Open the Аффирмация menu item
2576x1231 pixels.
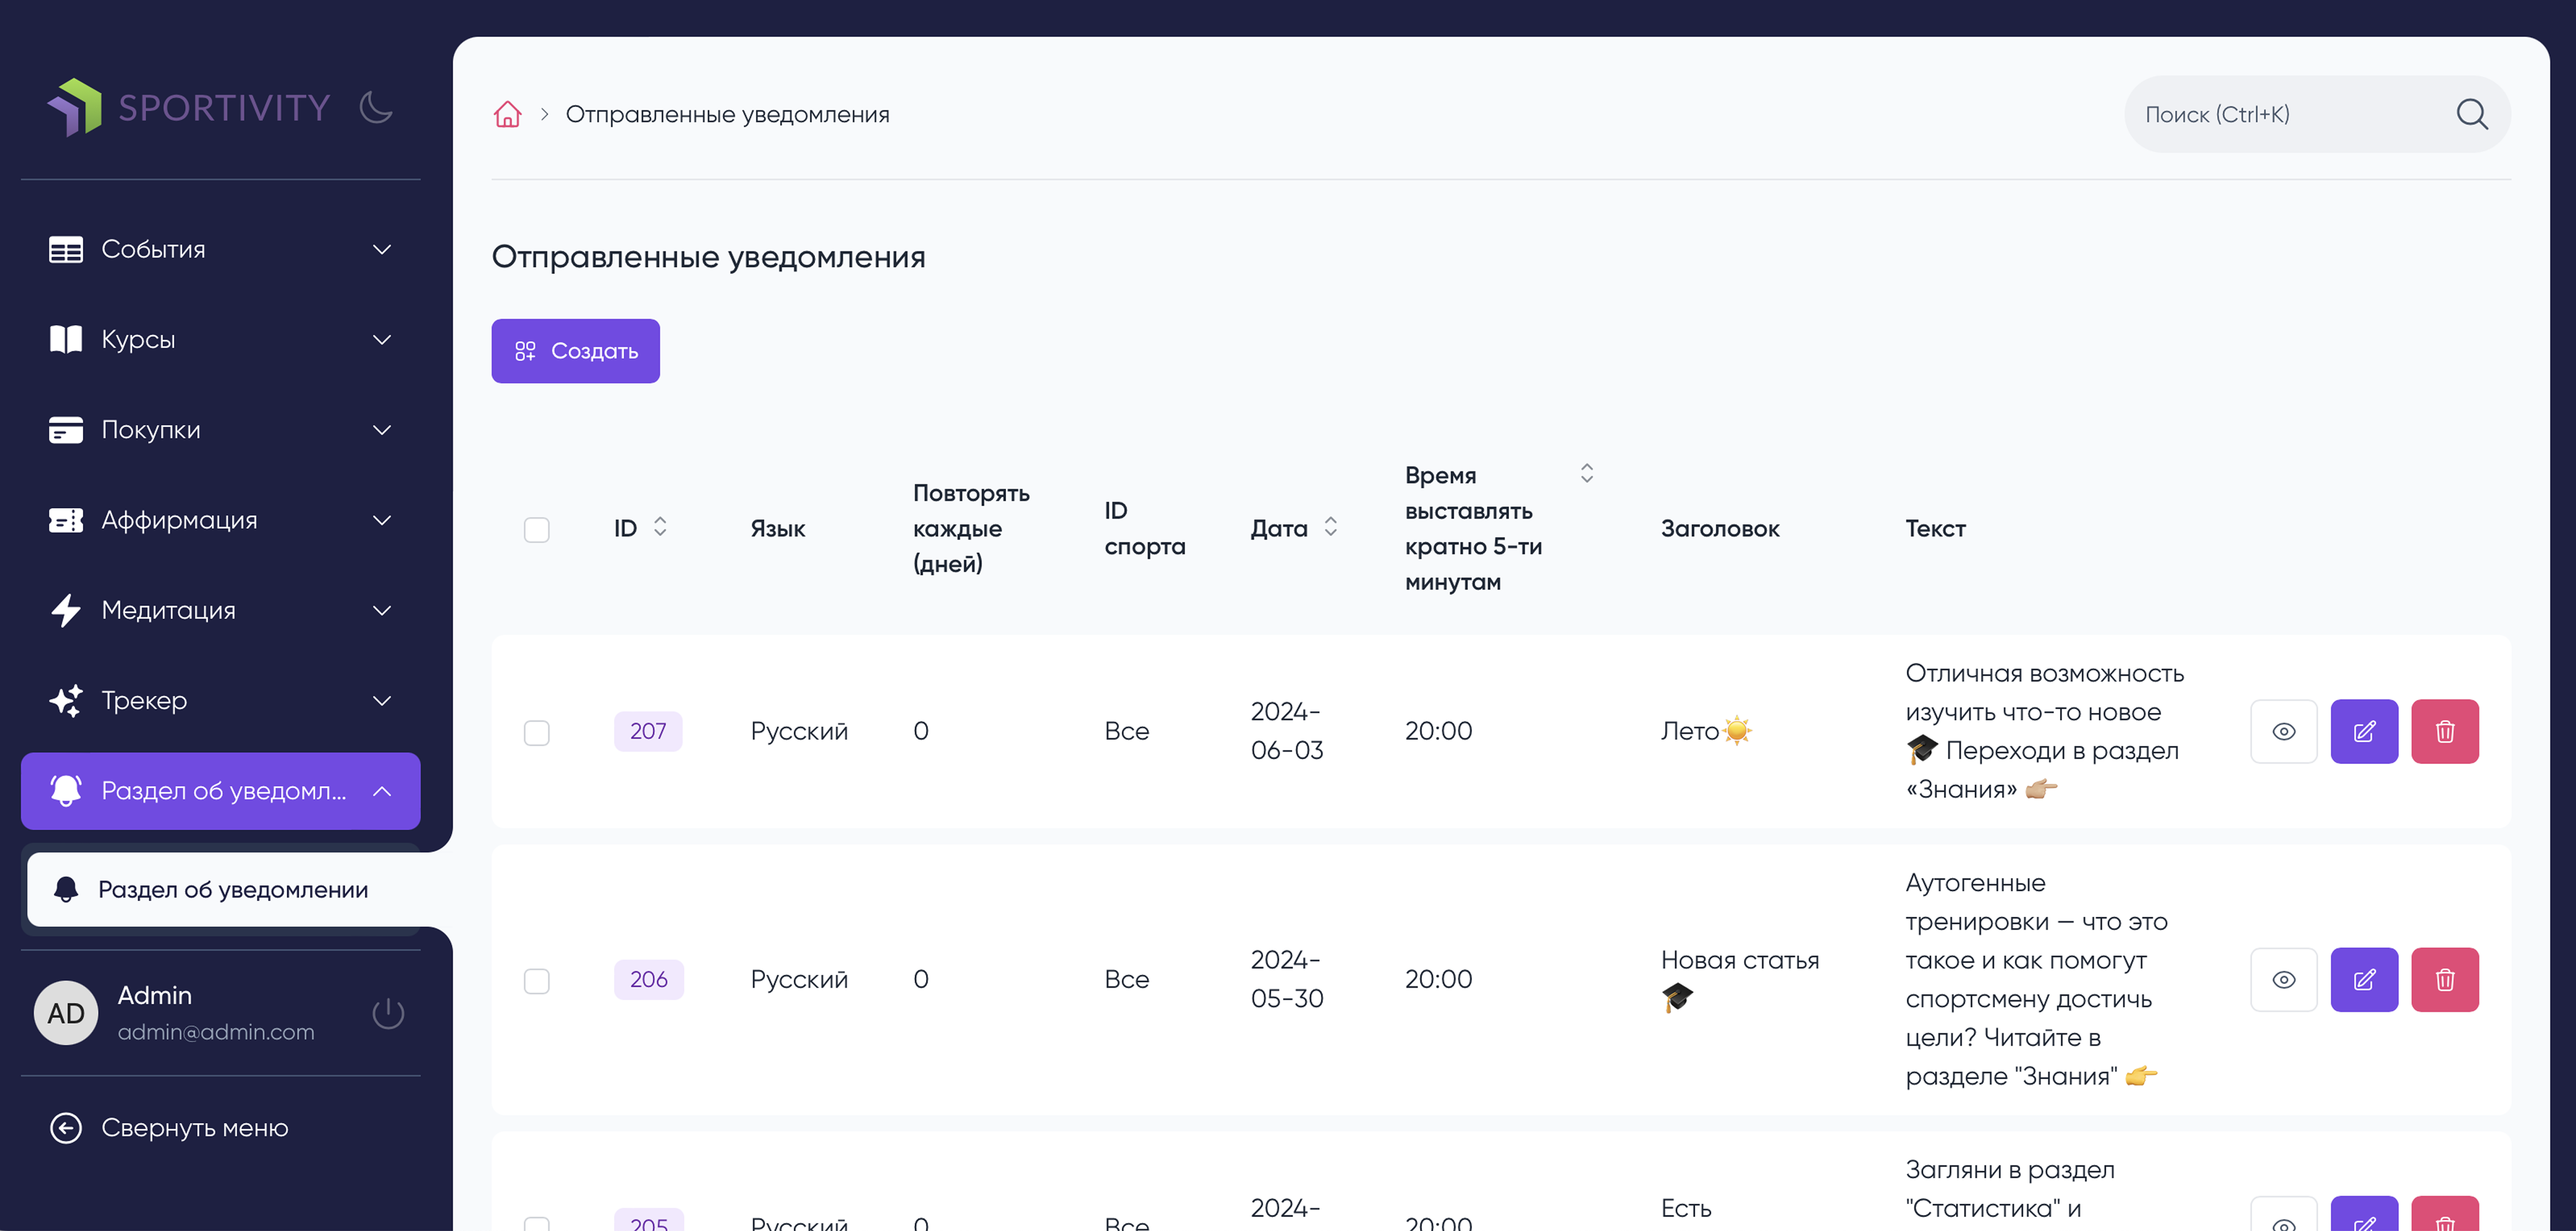pyautogui.click(x=220, y=520)
